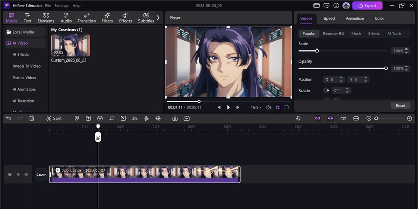This screenshot has height=209, width=418.
Task: Open the speed gauge tool
Action: (100, 118)
